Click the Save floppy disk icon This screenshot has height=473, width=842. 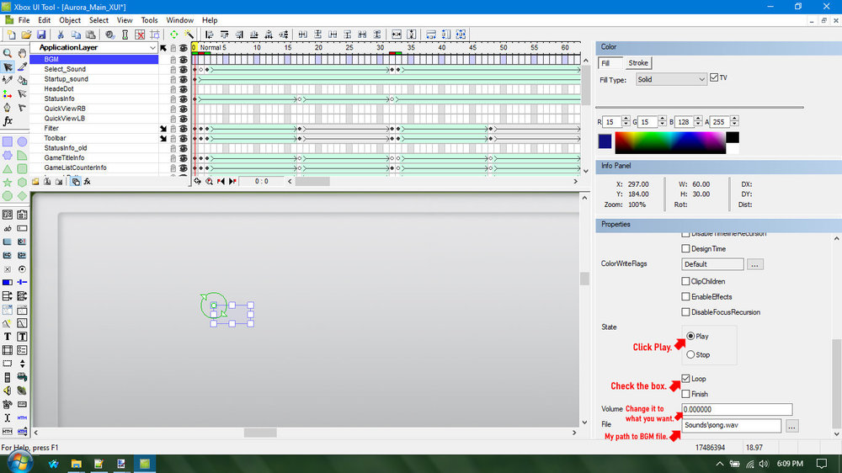(x=40, y=35)
